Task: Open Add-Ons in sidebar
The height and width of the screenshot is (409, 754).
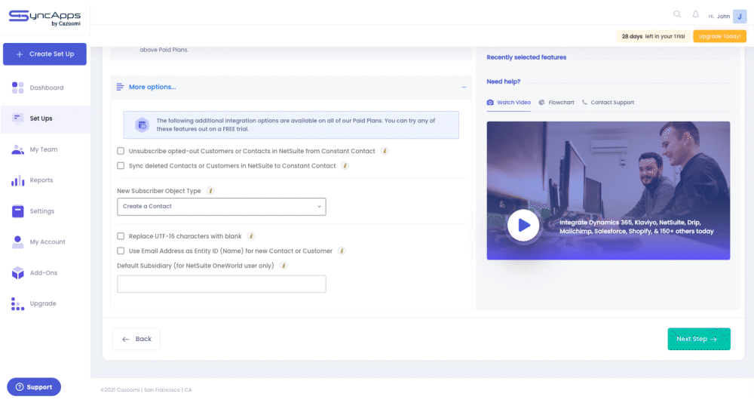Action: pos(45,273)
